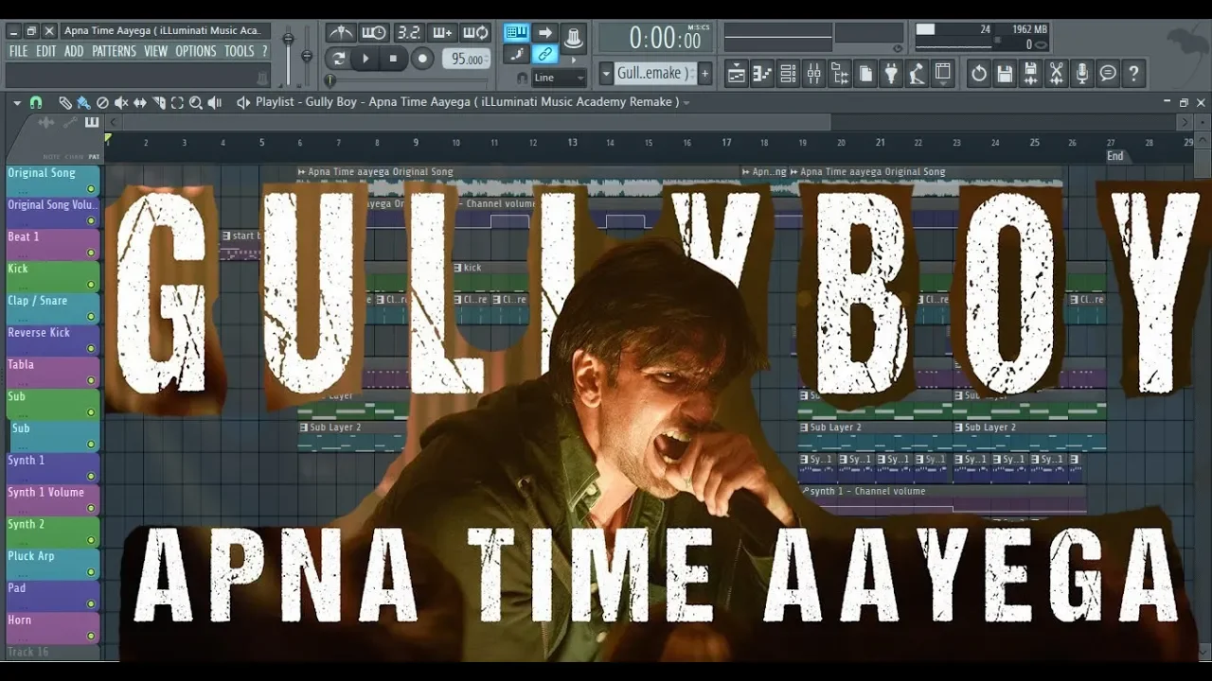Choose the Select marquee tool in Playlist
The height and width of the screenshot is (681, 1212).
tap(177, 102)
